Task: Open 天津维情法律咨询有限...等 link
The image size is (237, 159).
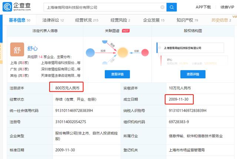Action: coord(61,75)
